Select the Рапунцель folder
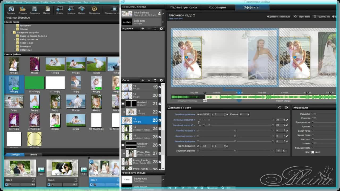 (25, 46)
